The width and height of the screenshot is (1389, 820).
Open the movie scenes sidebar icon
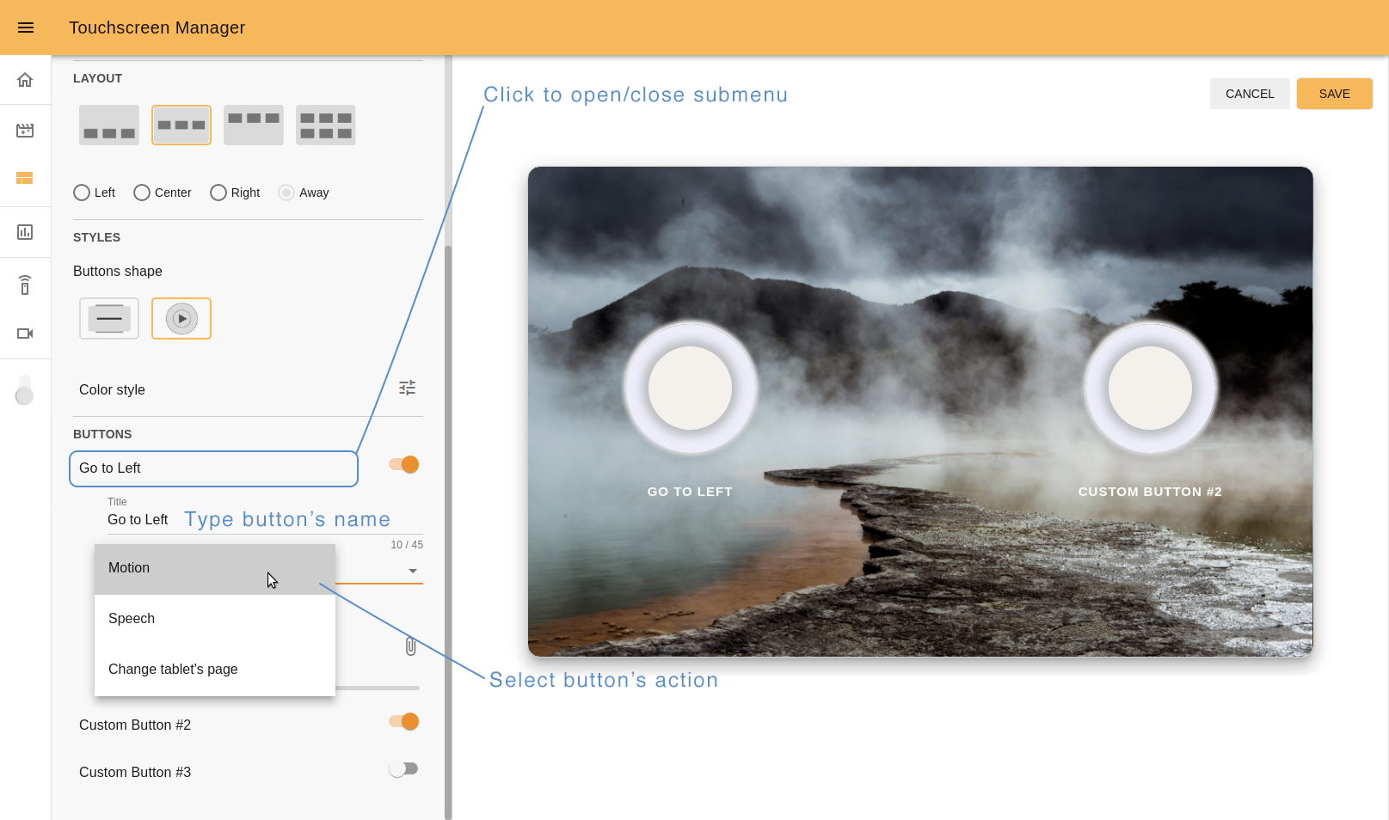click(x=25, y=131)
